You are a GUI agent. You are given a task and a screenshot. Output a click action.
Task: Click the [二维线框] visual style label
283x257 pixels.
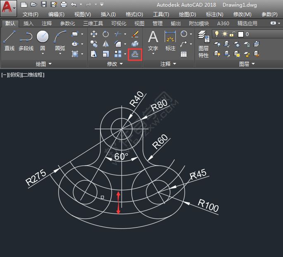[x=33, y=75]
